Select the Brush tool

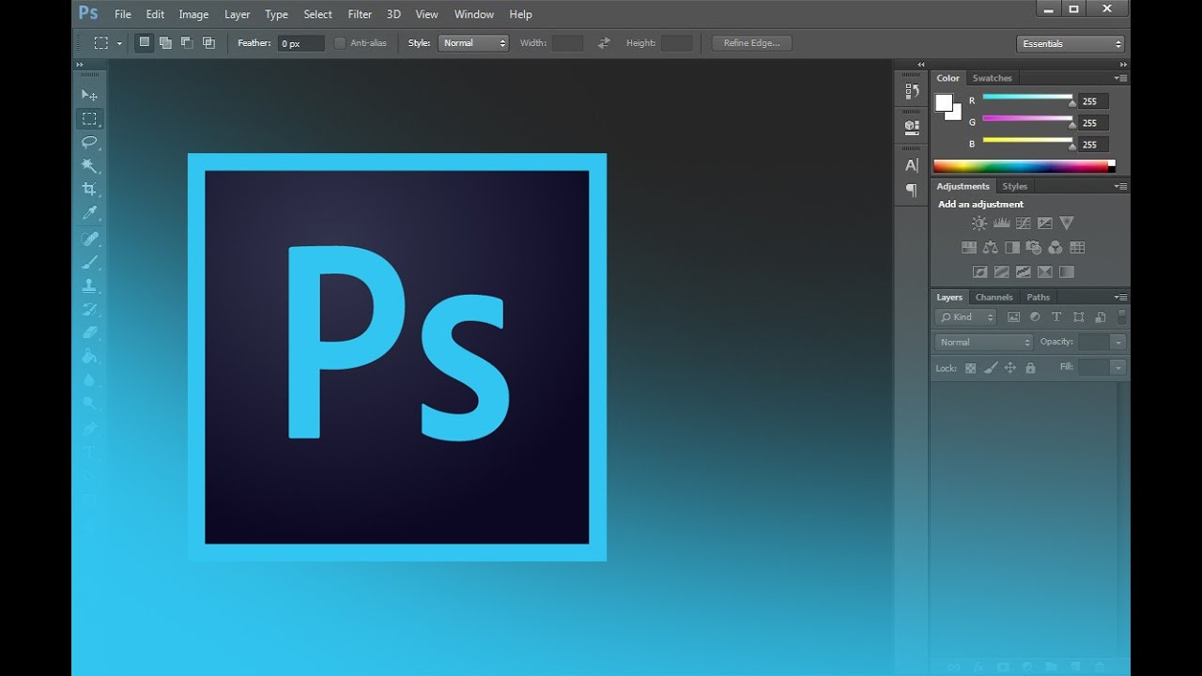pyautogui.click(x=89, y=262)
